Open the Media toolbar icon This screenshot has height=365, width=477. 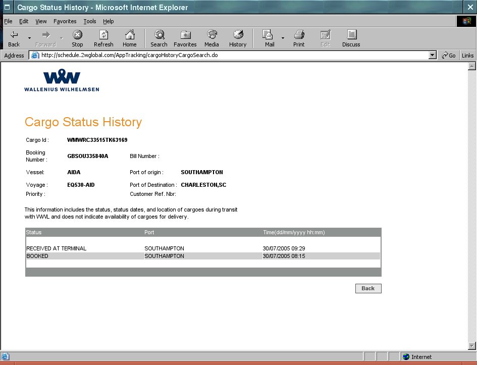coord(211,35)
